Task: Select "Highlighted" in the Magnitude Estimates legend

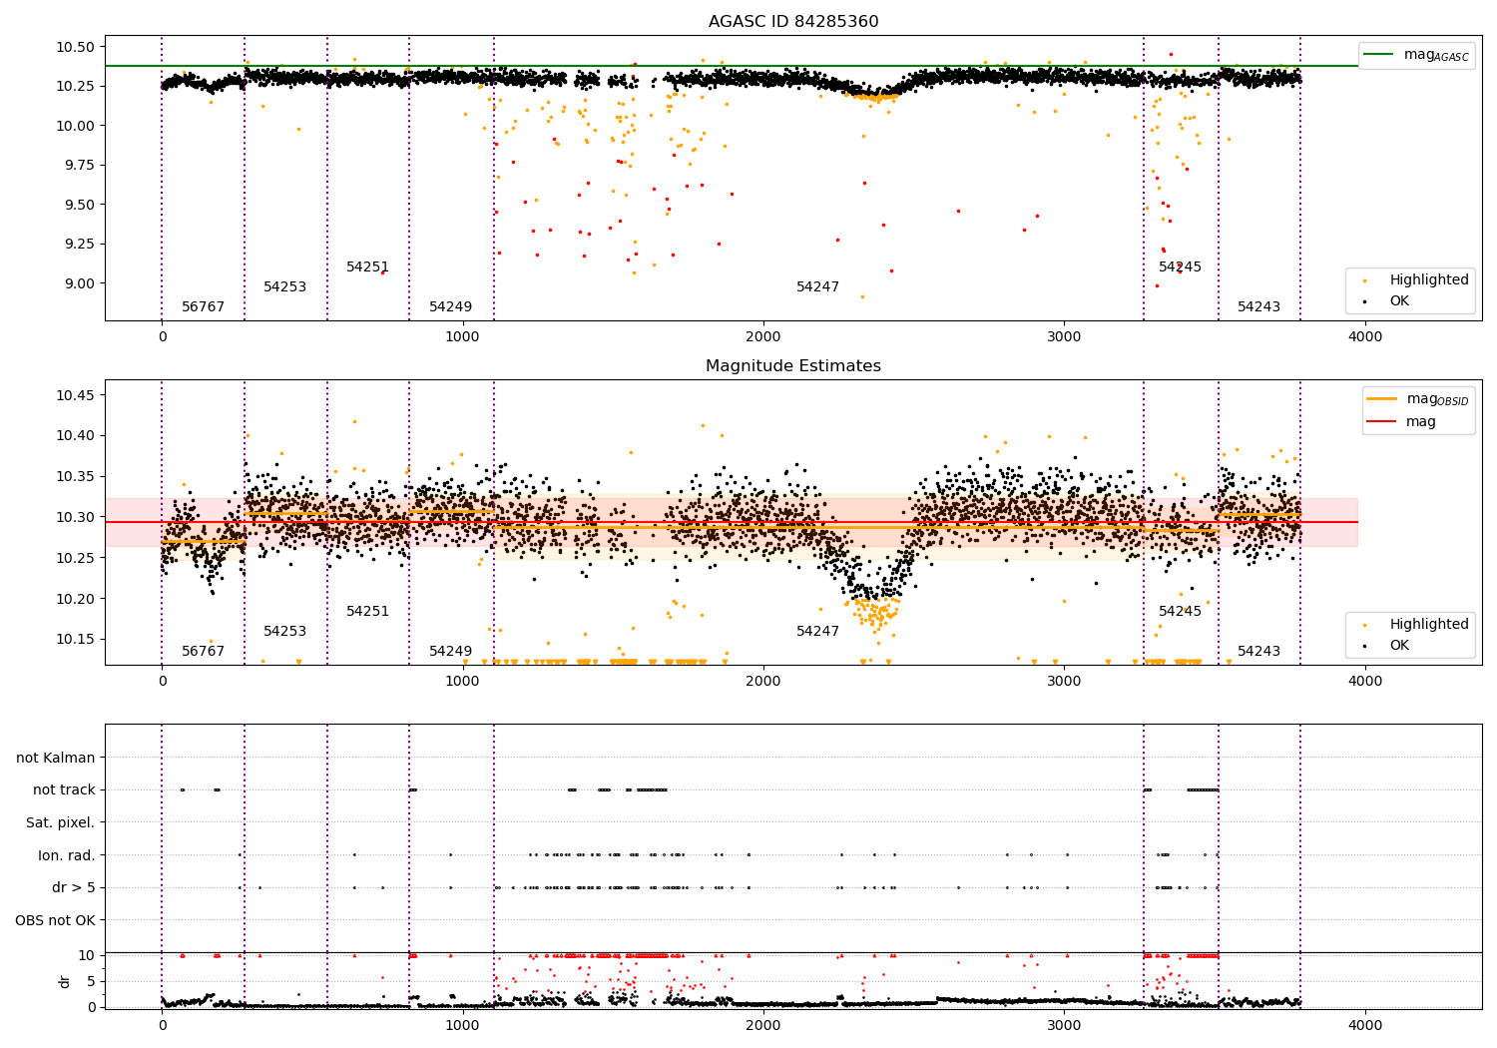Action: tap(1429, 625)
